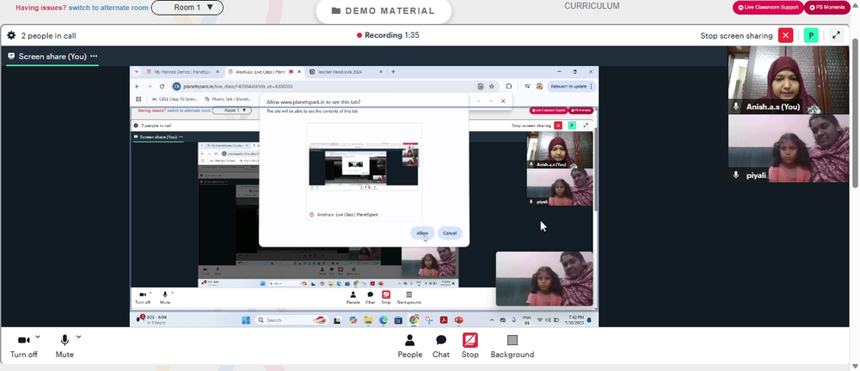This screenshot has height=371, width=860.
Task: Open the call settings gear icon
Action: coord(11,35)
